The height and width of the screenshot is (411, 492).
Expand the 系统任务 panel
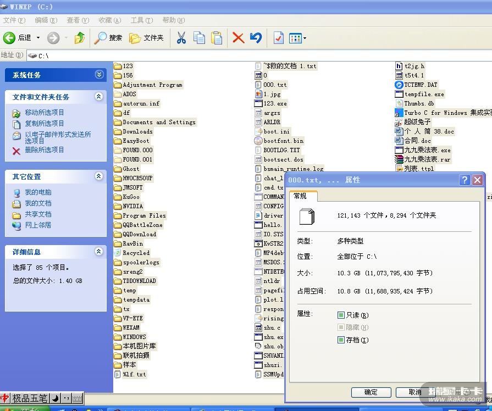click(99, 75)
